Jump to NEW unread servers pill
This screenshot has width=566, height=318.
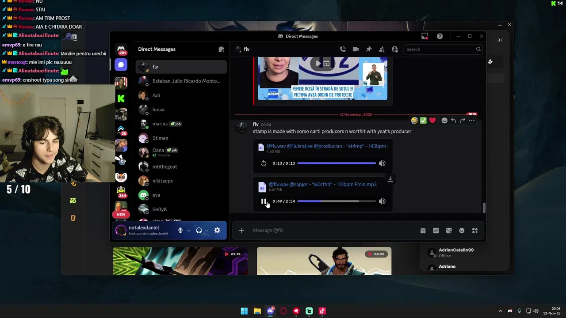121,215
